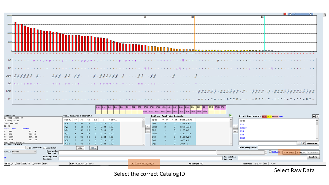Zoom out with the minus icon

click(291, 14)
